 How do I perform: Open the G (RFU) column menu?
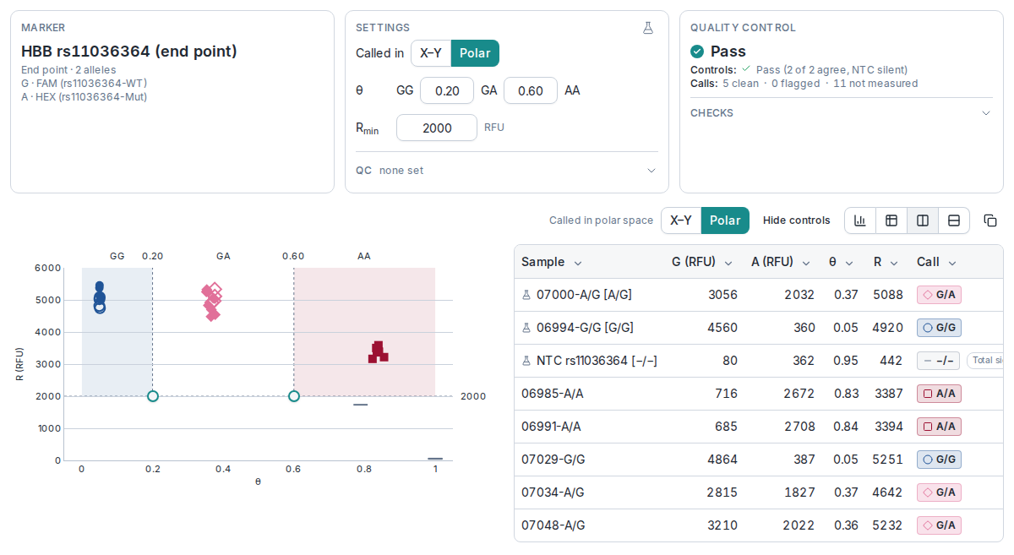point(728,263)
